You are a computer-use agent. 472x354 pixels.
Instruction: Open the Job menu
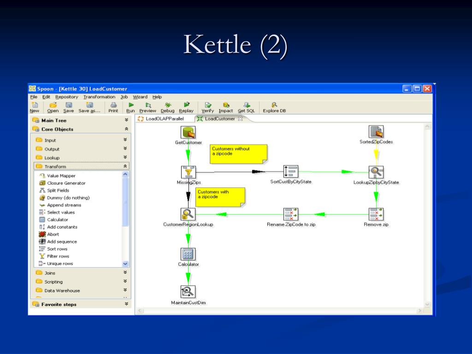tap(124, 97)
